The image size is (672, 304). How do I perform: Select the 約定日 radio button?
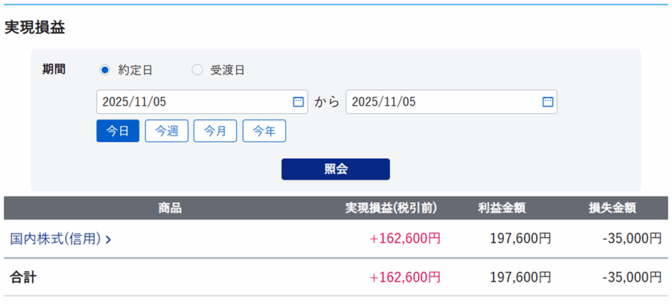pyautogui.click(x=105, y=70)
